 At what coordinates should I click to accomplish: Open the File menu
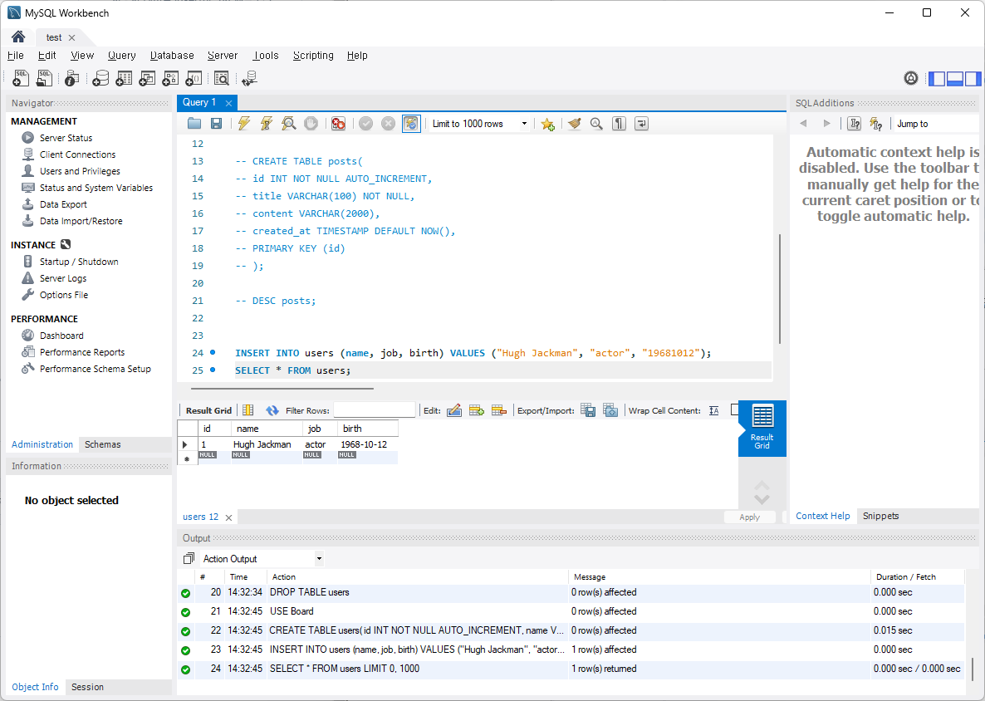tap(15, 56)
